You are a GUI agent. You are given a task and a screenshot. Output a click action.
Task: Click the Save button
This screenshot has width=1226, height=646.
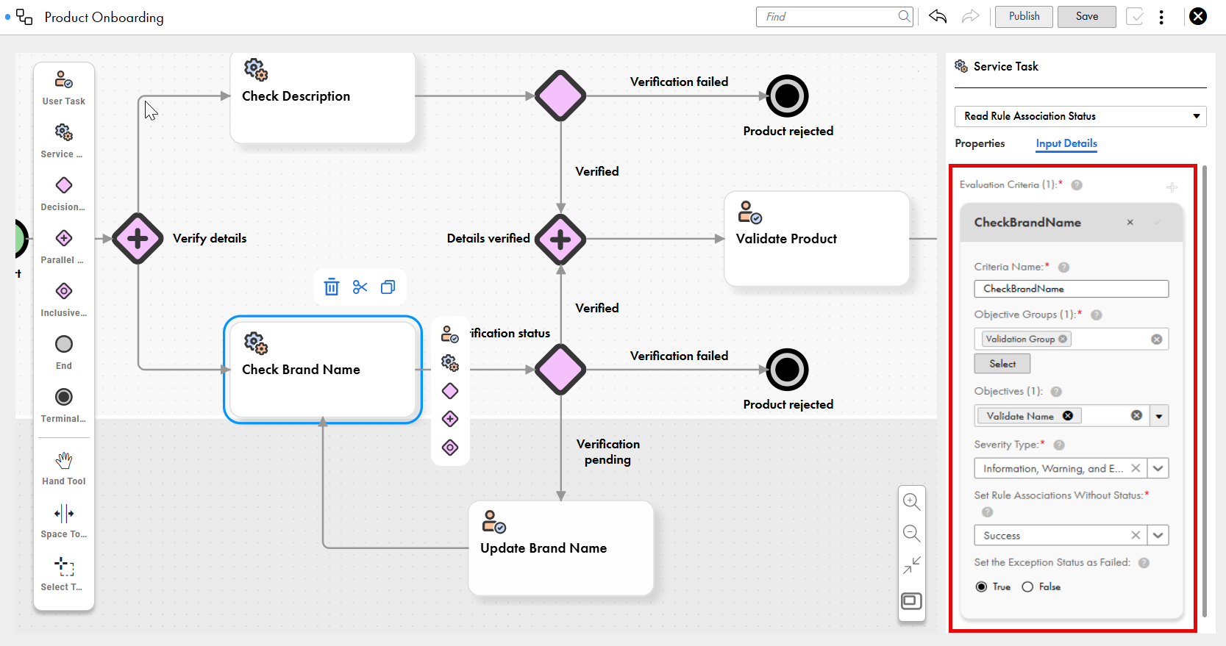[1087, 16]
